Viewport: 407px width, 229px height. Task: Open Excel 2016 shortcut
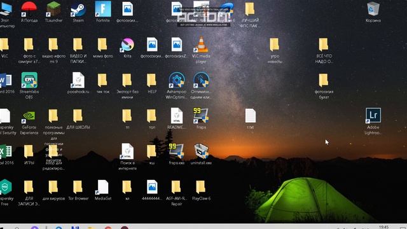tap(6, 151)
